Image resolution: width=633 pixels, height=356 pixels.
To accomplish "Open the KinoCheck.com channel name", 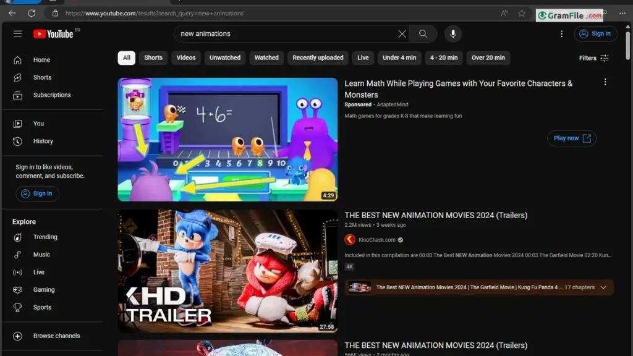I will point(376,240).
